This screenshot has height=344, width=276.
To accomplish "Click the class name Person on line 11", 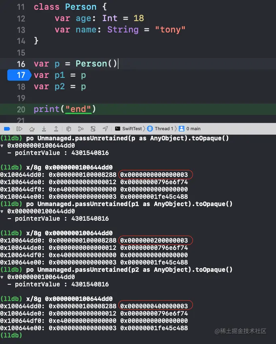I will pos(81,7).
